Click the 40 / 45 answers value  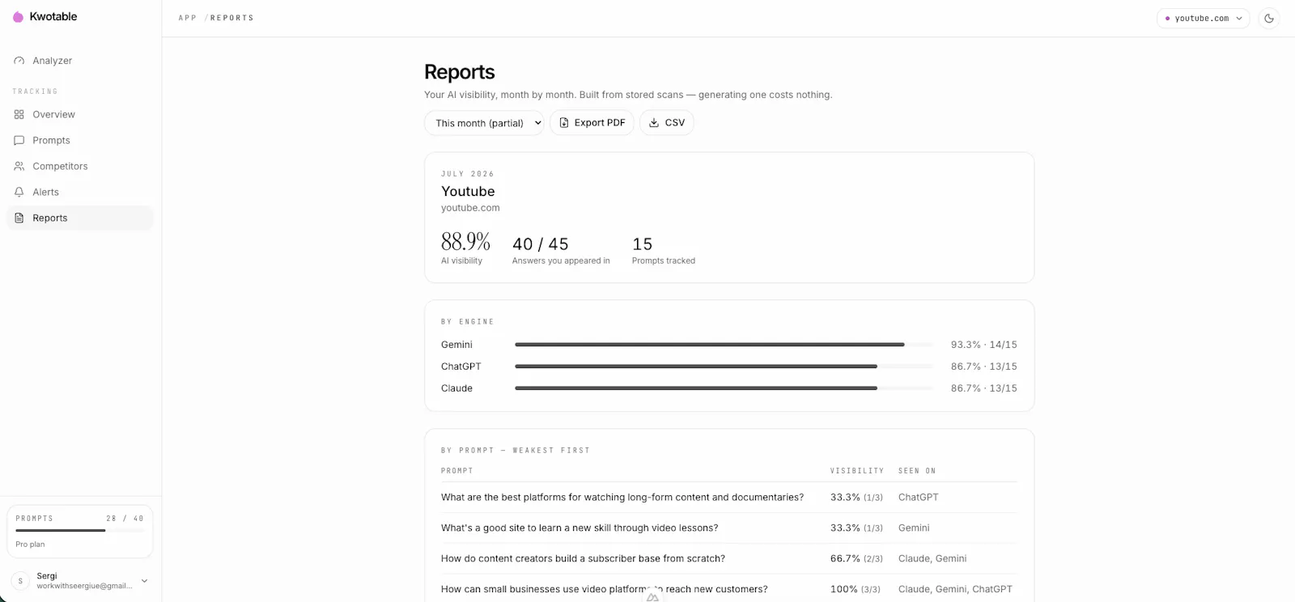tap(541, 244)
